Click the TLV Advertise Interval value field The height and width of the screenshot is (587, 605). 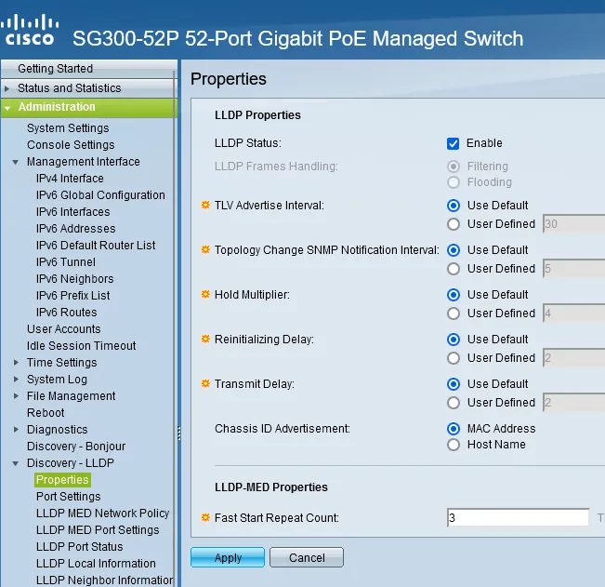point(573,224)
